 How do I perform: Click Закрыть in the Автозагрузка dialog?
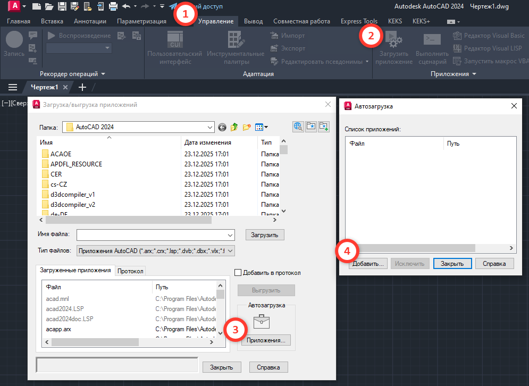click(x=452, y=264)
